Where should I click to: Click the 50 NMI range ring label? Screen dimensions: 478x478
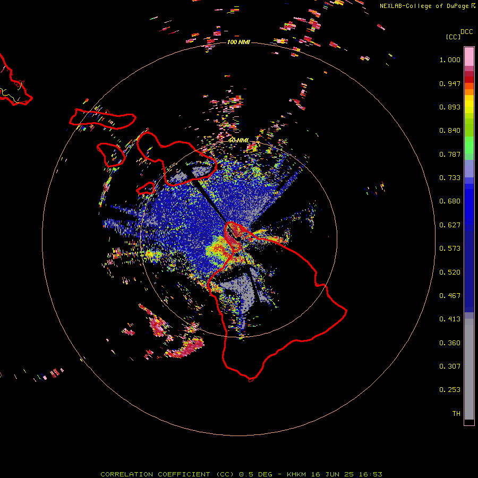(238, 141)
